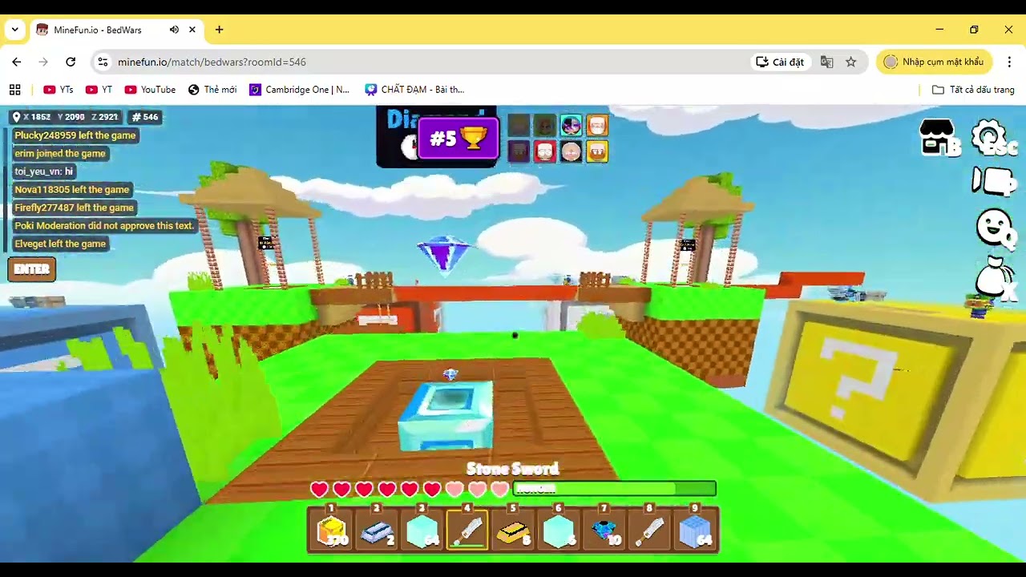1026x577 pixels.
Task: Bookmark this page with star icon
Action: point(850,62)
